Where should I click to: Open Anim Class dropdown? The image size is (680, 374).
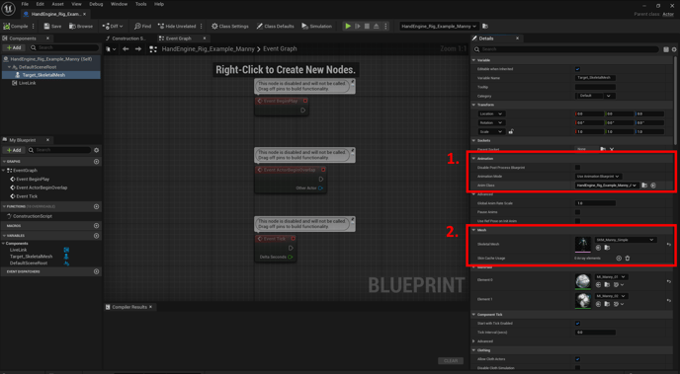pos(607,186)
